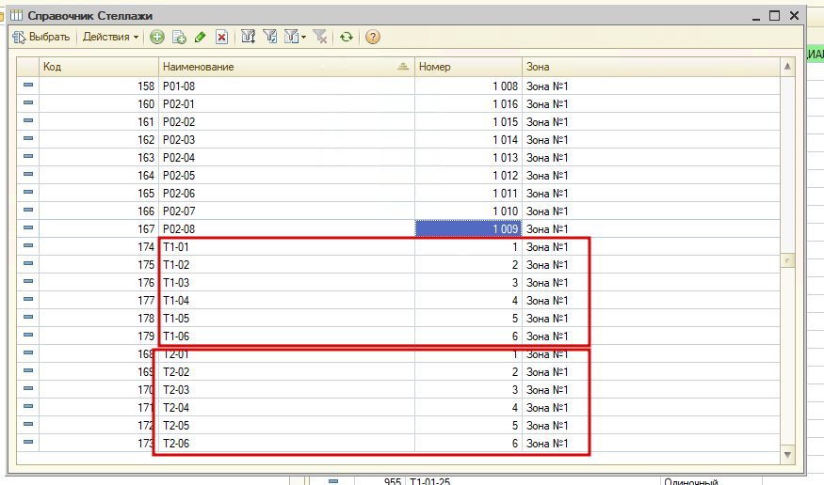
Task: Open filter and sorting settings icon
Action: point(248,37)
